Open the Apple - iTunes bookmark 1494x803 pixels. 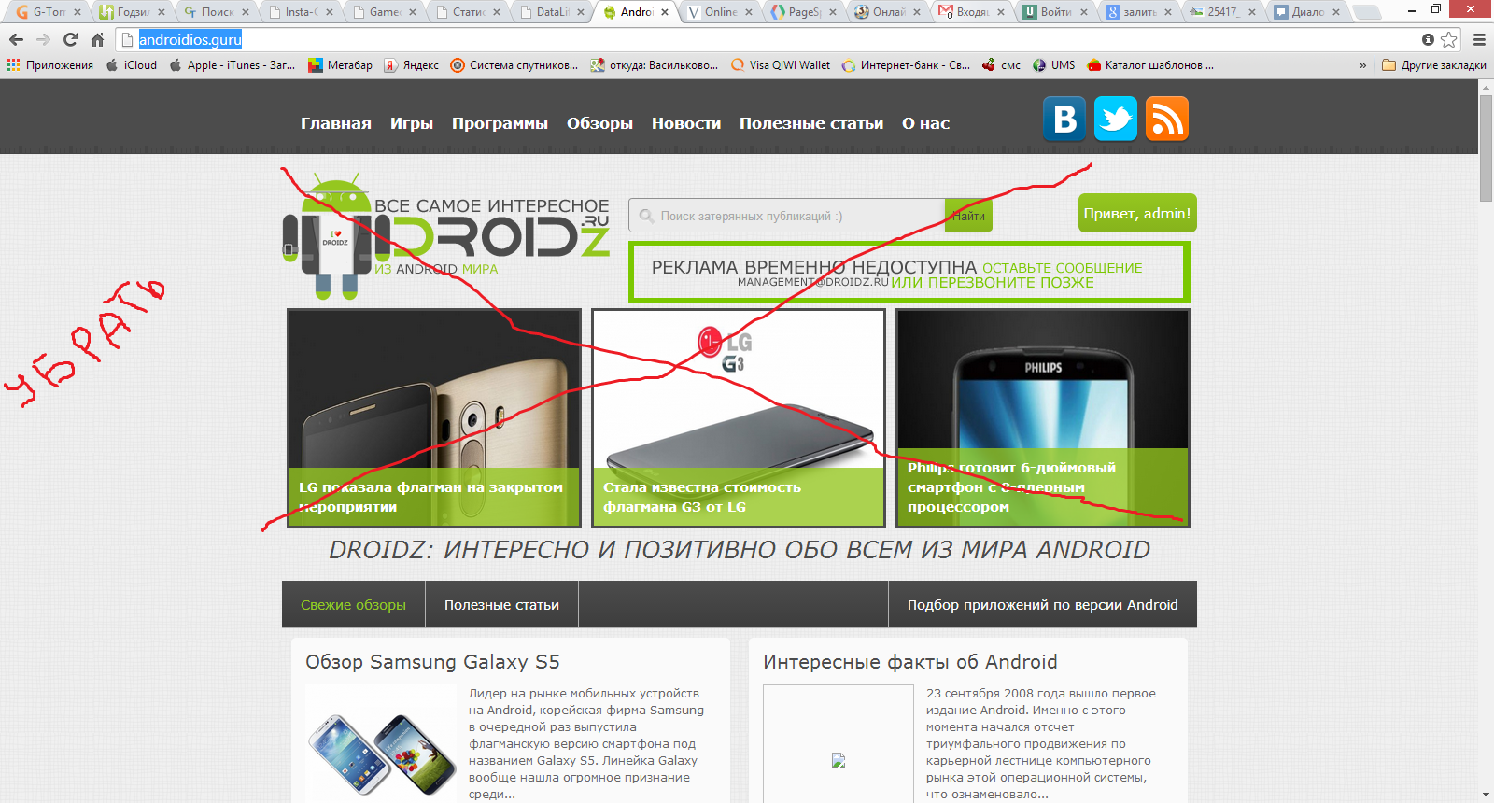[233, 65]
